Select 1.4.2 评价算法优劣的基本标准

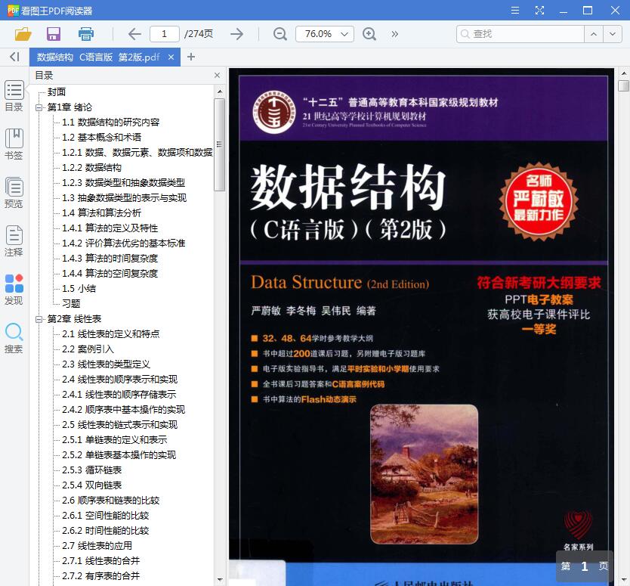pyautogui.click(x=124, y=243)
